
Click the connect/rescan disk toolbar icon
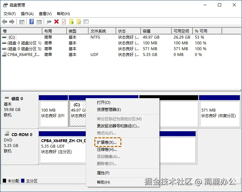[x=49, y=22]
